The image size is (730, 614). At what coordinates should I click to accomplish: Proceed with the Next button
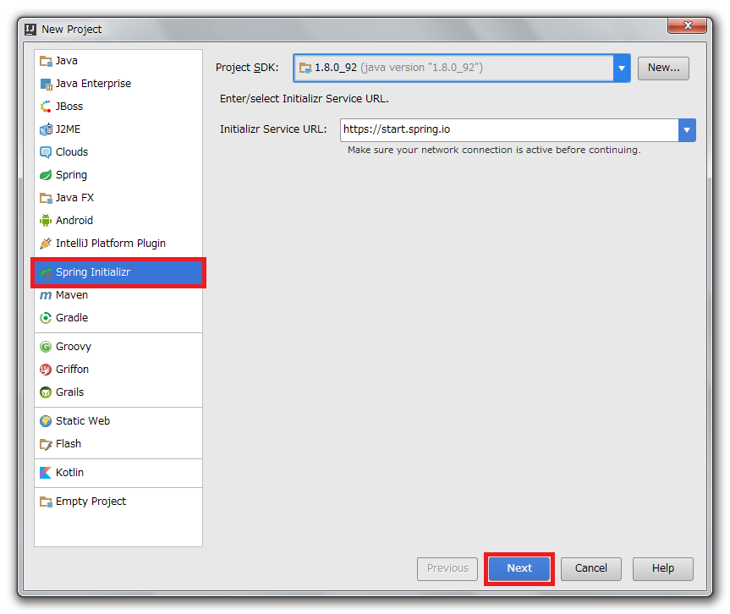click(x=519, y=568)
